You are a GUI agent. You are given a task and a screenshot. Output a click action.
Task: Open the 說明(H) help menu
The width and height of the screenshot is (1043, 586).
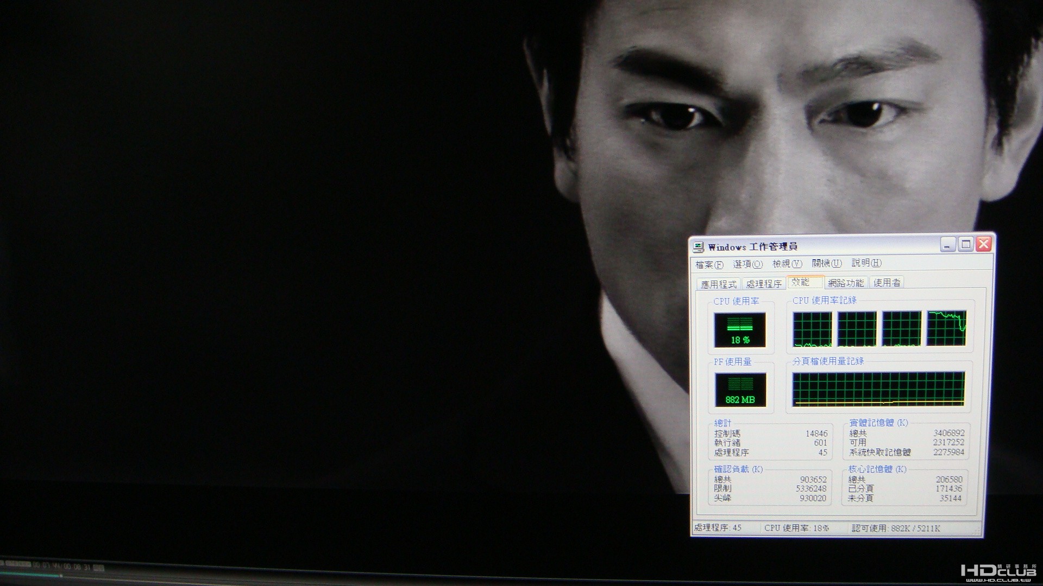pos(866,263)
